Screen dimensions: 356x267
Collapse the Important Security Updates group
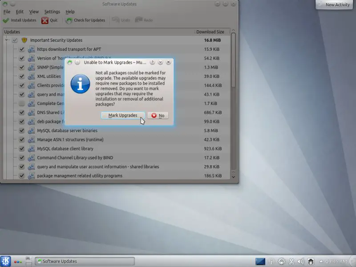click(7, 40)
